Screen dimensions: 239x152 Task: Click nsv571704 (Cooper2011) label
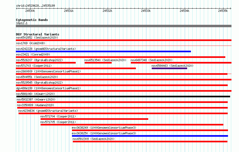[x=58, y=116]
